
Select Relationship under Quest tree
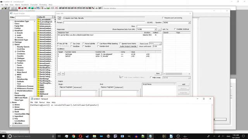click(x=22, y=79)
